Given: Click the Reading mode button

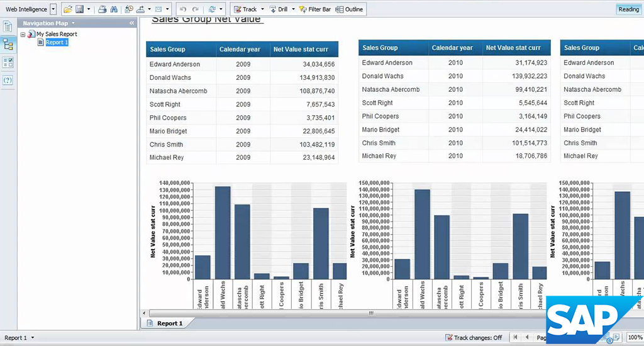Looking at the screenshot, I should [x=628, y=9].
